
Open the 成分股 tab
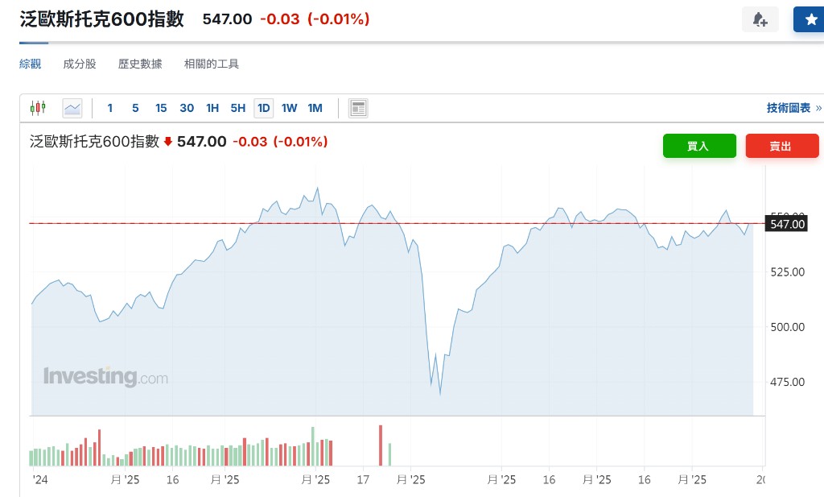[x=80, y=64]
